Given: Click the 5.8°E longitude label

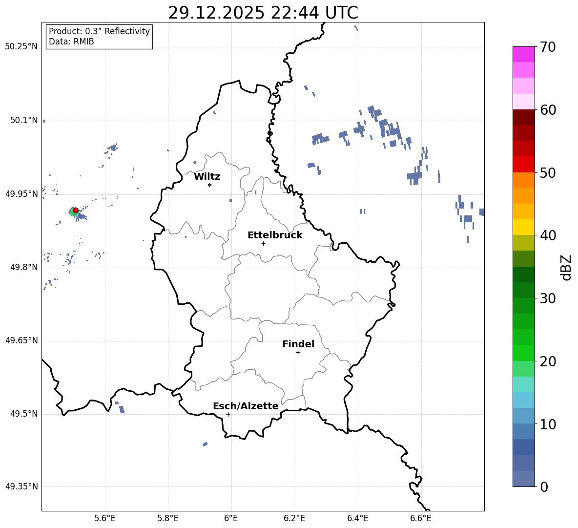Looking at the screenshot, I should coord(168,518).
